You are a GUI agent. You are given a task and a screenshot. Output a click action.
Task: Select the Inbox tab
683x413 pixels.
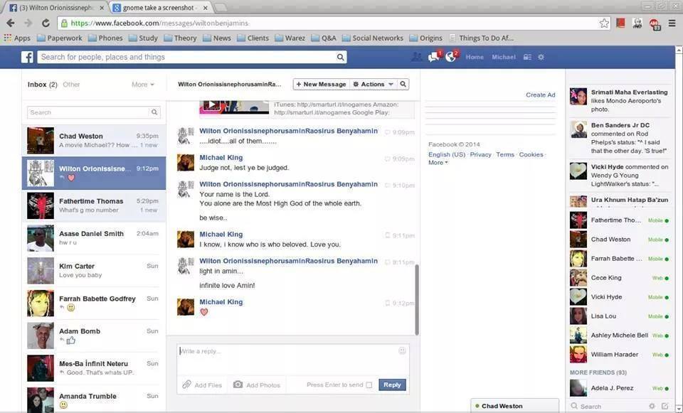42,85
